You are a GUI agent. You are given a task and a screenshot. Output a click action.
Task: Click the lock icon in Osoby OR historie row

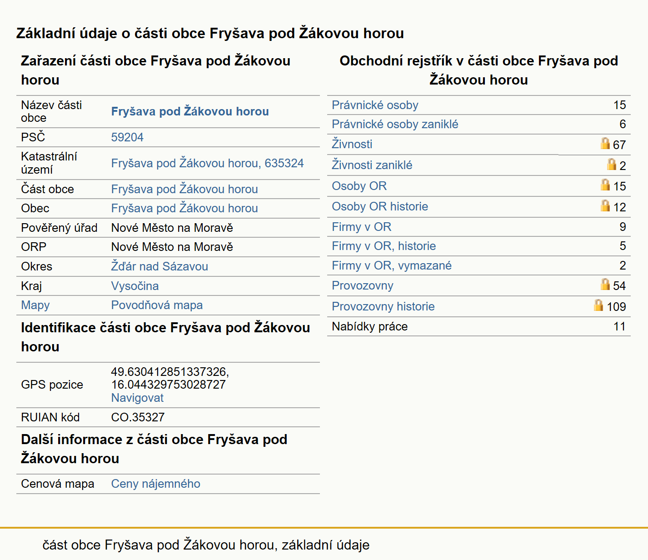(x=605, y=205)
